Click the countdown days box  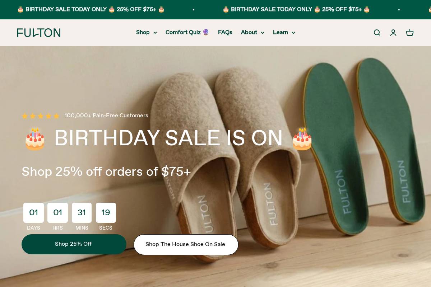(33, 213)
